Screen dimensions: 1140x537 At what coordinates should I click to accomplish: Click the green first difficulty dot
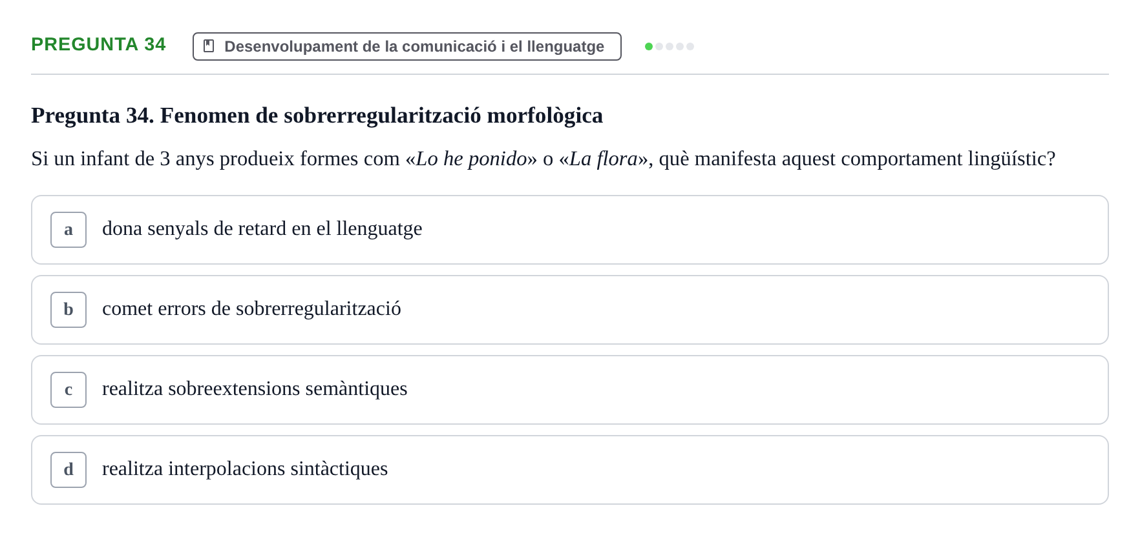coord(649,46)
